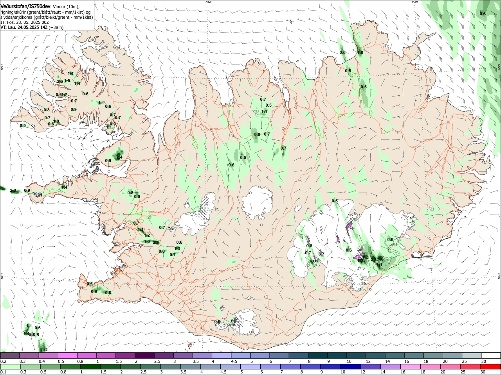Select the light pink 16 swatch in bottom legend row
The width and height of the screenshot is (501, 375).
(x=410, y=366)
